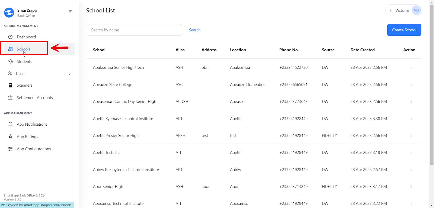Click the Search link

tap(195, 30)
